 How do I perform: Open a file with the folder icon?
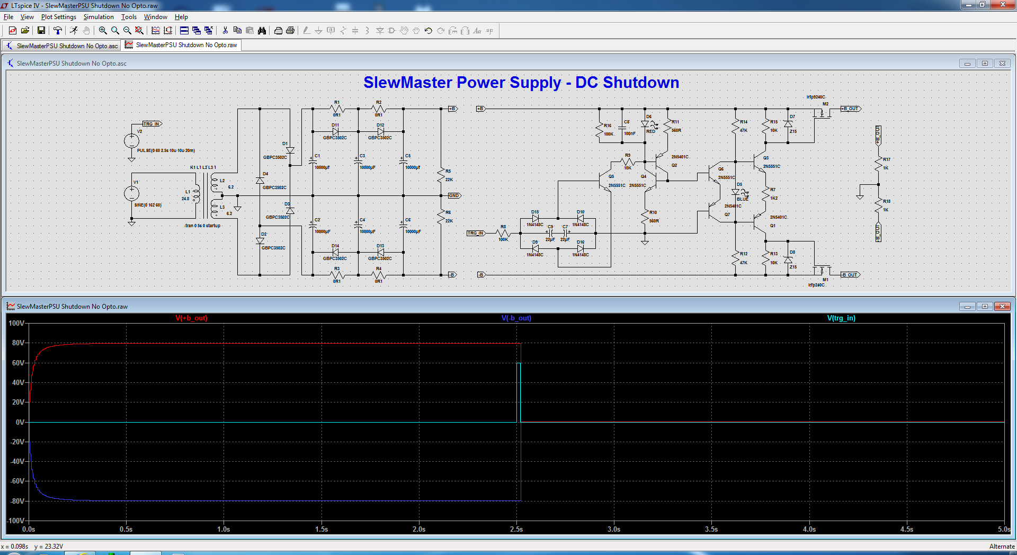coord(25,31)
